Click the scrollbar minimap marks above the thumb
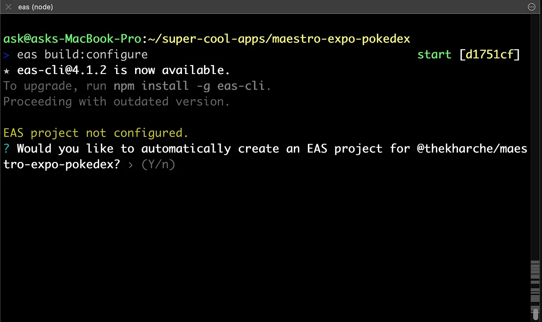Viewport: 542px width, 322px height. pyautogui.click(x=535, y=283)
